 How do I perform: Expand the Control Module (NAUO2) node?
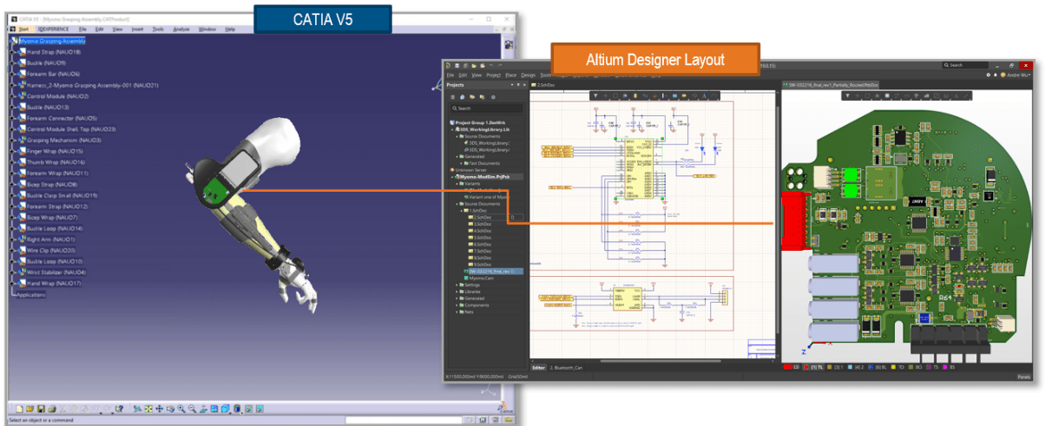11,96
